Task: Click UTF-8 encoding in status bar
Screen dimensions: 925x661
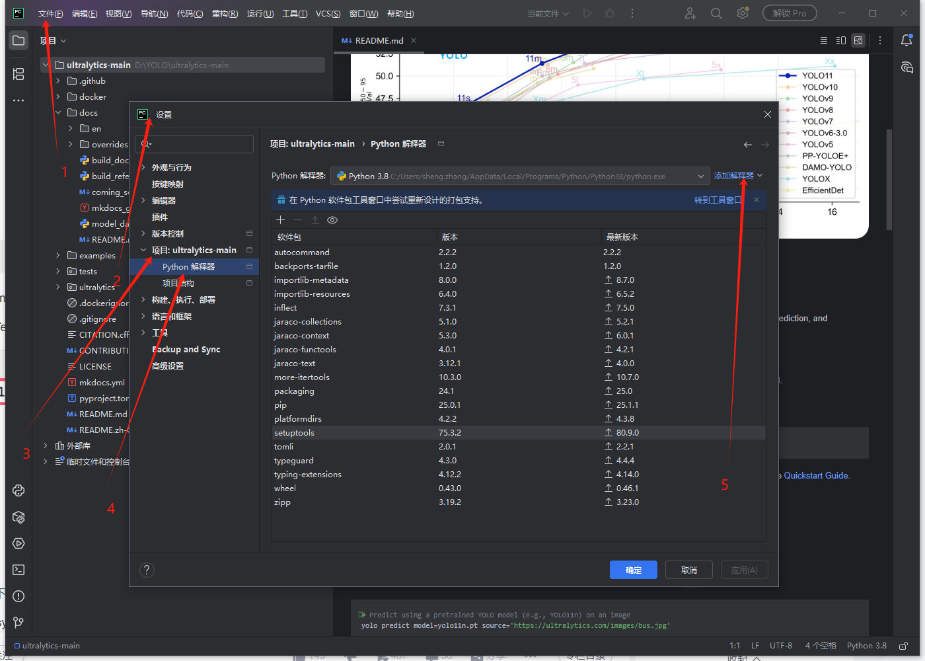Action: click(781, 646)
